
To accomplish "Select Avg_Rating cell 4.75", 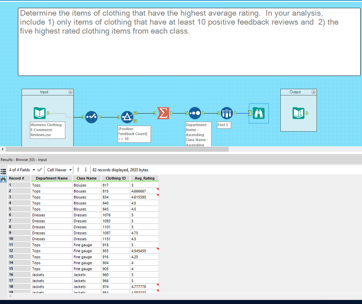I will point(145,233).
